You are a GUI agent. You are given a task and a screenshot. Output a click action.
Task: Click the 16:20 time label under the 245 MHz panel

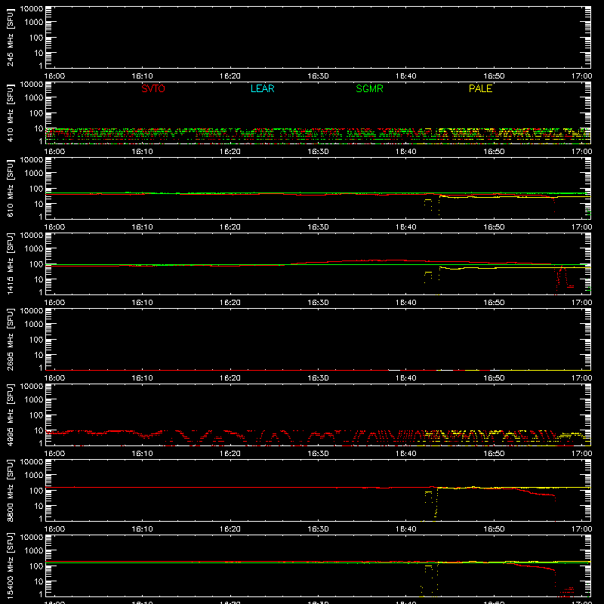(x=230, y=76)
